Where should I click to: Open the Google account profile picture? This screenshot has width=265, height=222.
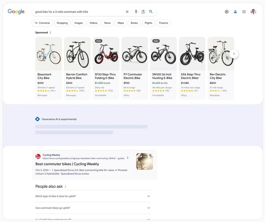click(x=253, y=12)
